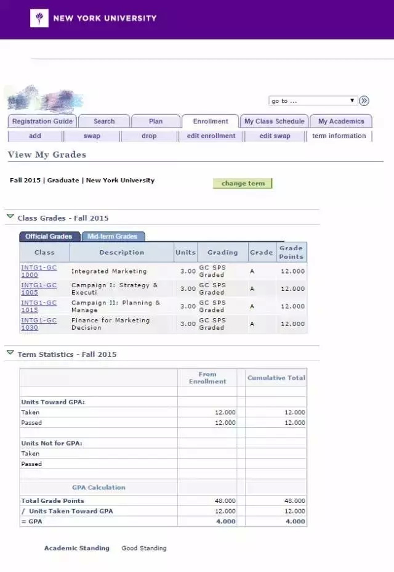Click the '= GPA' row label
This screenshot has width=394, height=572.
tap(32, 521)
